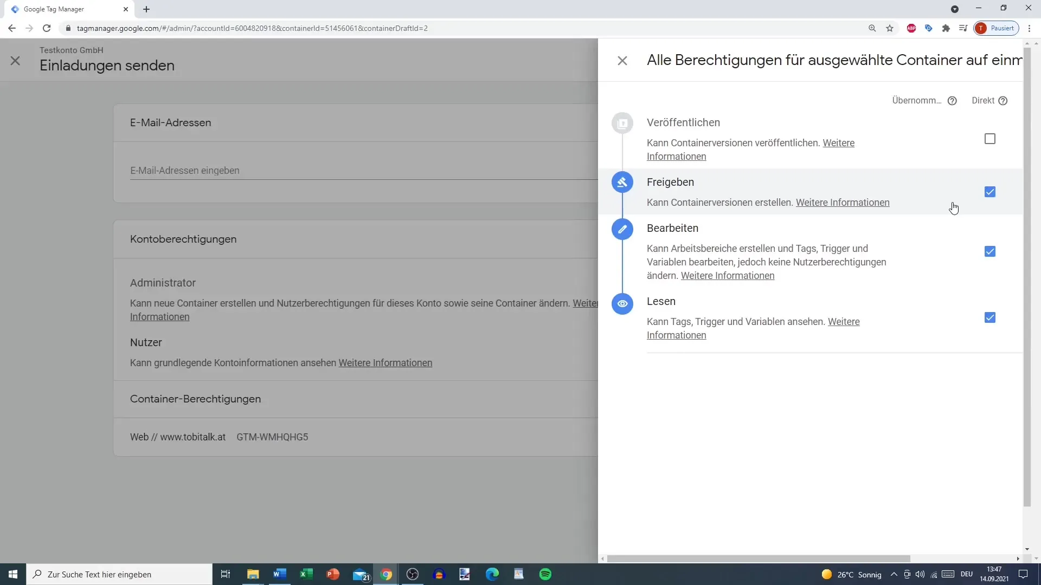Click the Freigeben gavel permission icon

622,182
